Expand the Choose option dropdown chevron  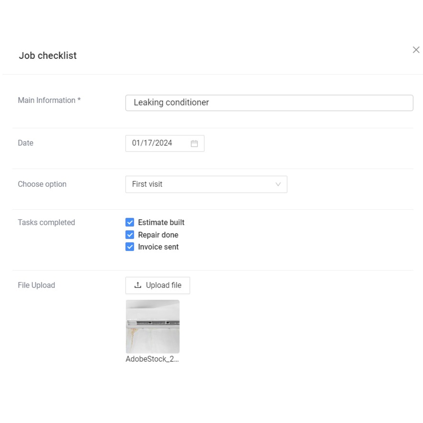pos(278,184)
